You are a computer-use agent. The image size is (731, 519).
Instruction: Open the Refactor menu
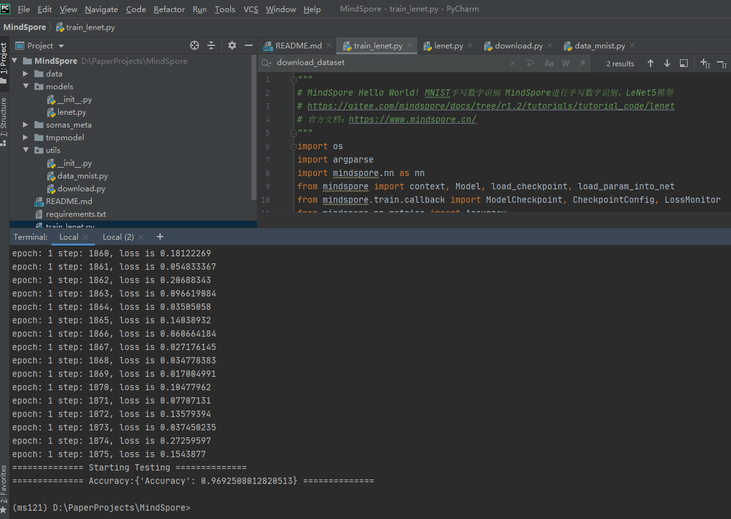pos(169,9)
